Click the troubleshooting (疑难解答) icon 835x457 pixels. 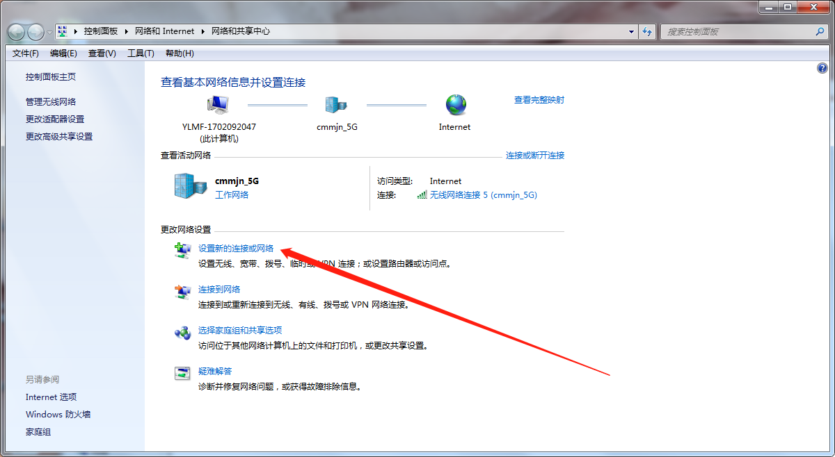[182, 374]
